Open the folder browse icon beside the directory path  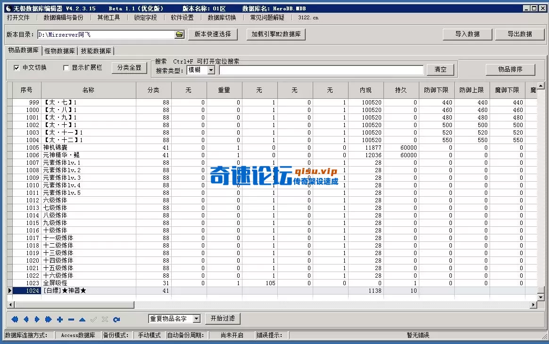(180, 34)
